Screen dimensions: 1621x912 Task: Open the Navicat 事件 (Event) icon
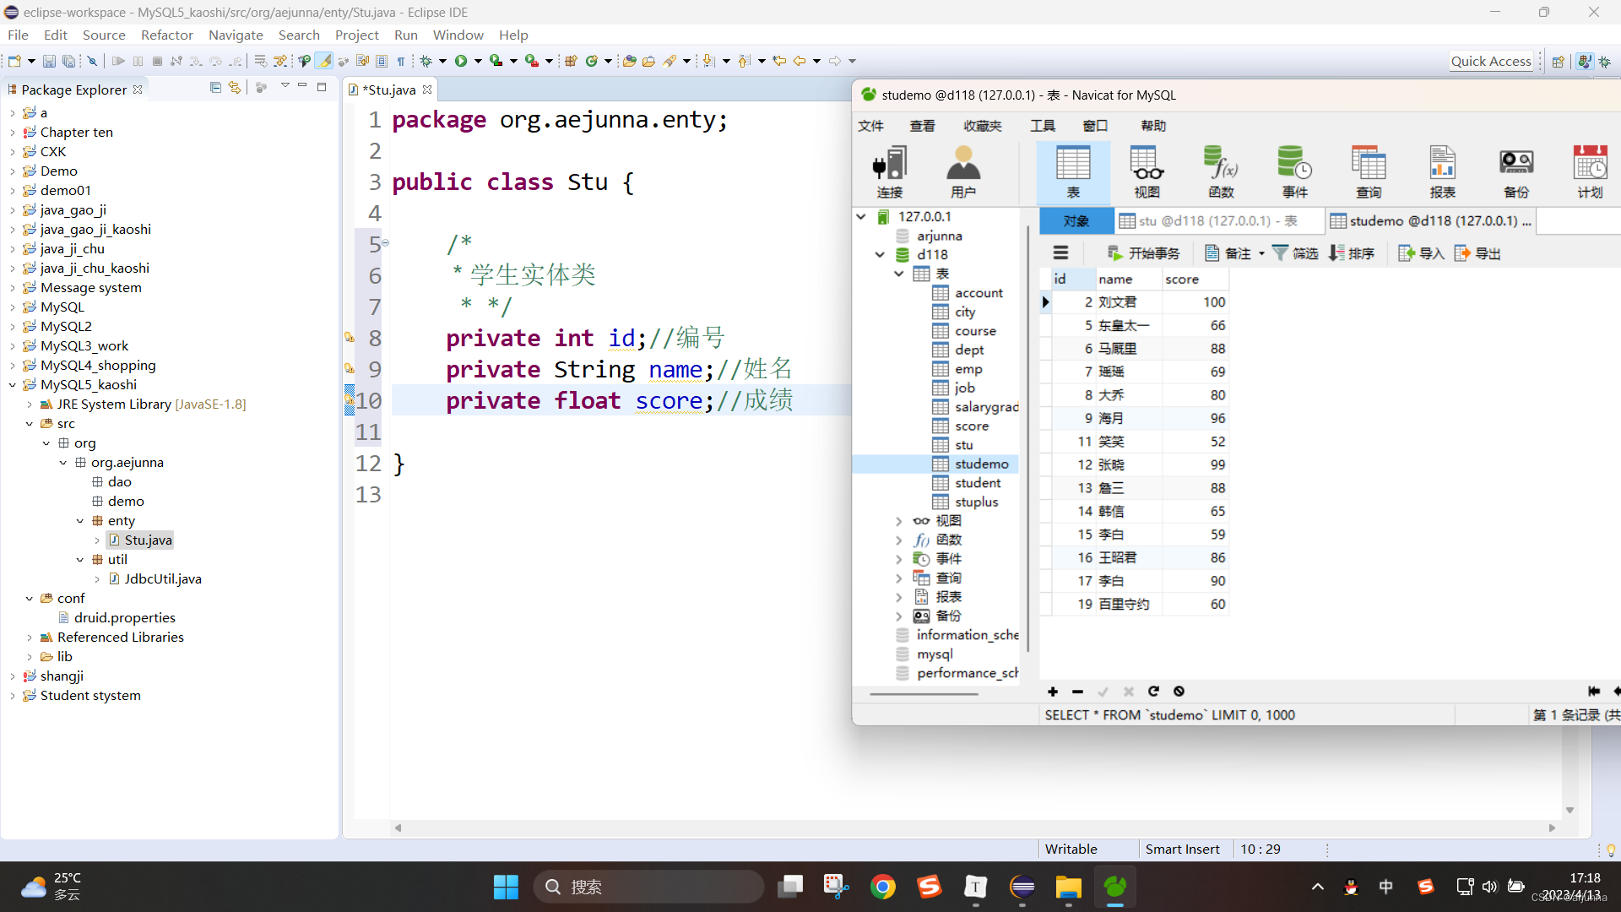coord(1294,172)
